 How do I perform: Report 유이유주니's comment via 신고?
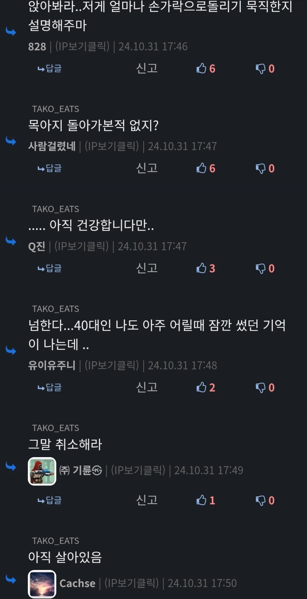pyautogui.click(x=146, y=388)
